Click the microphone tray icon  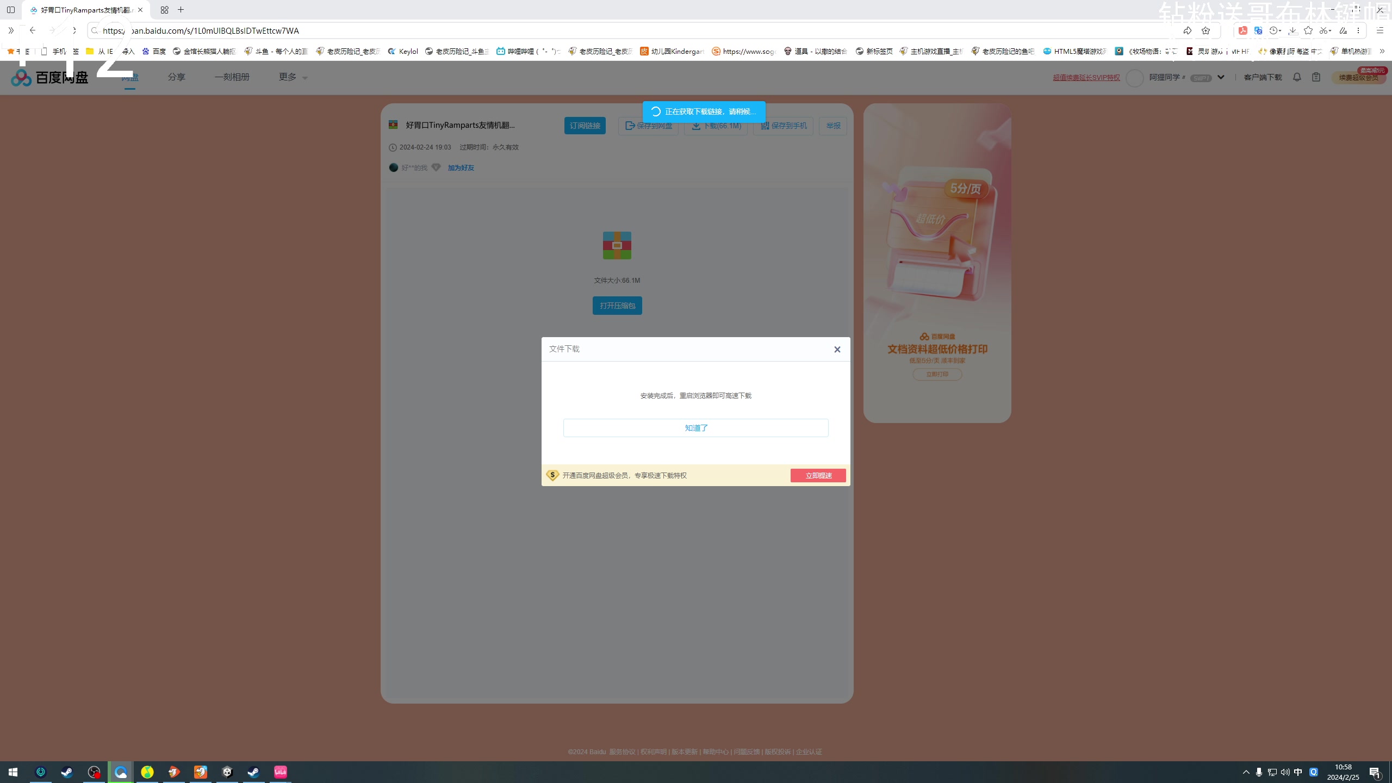[x=1259, y=772]
